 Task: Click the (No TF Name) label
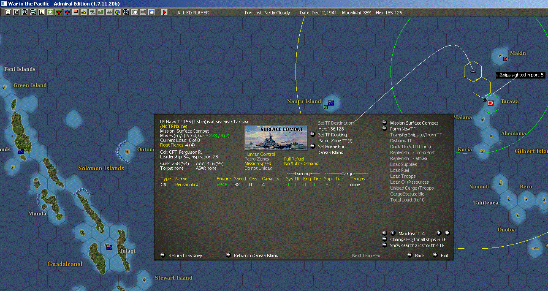click(x=173, y=126)
